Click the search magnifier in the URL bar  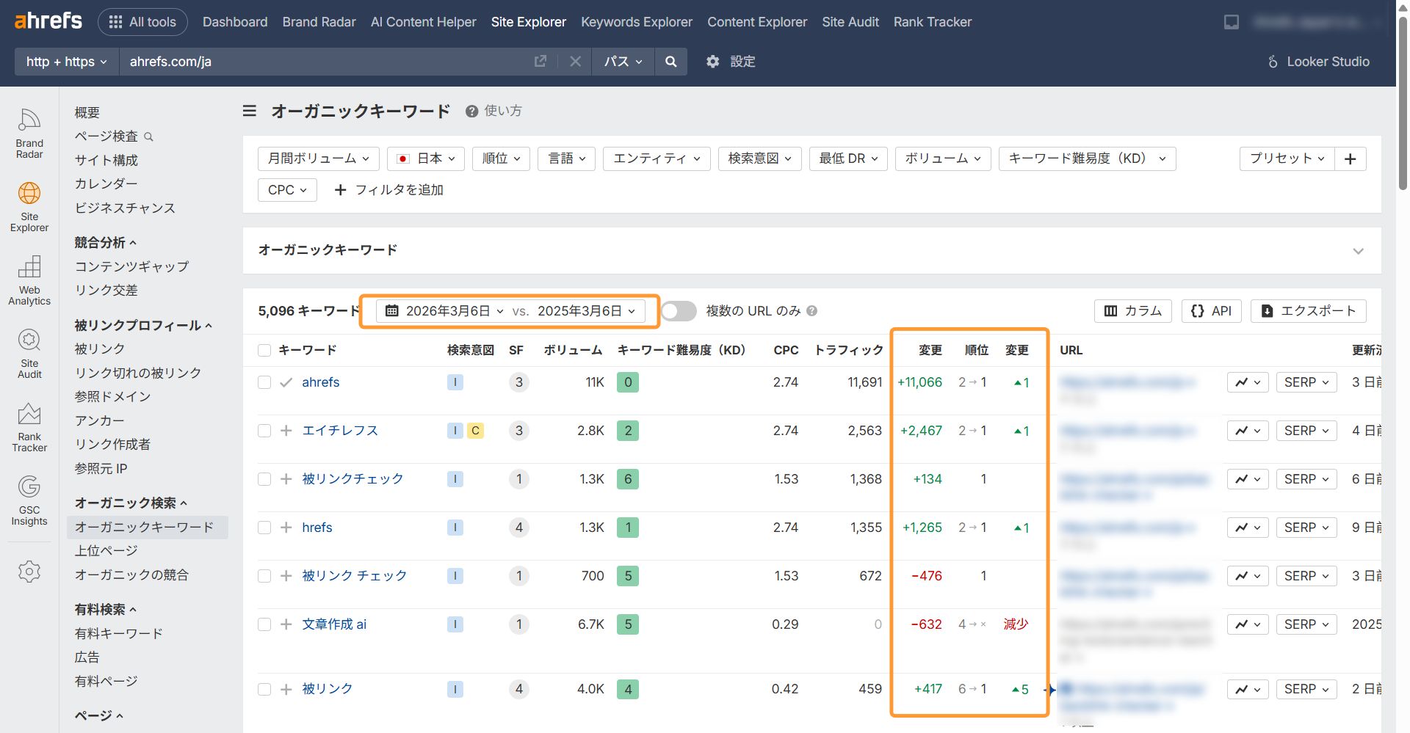click(x=670, y=62)
